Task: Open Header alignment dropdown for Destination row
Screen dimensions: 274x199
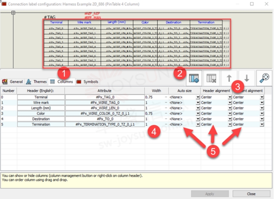Action: 230,119
